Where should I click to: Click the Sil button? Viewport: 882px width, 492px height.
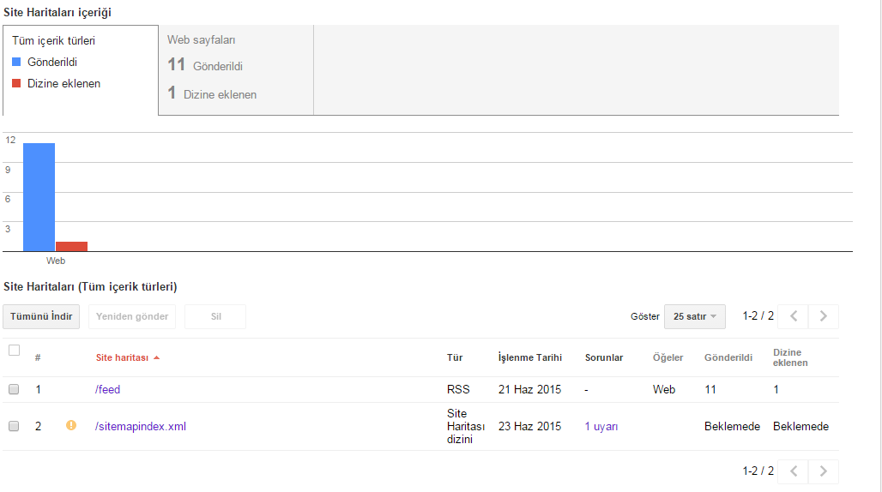(215, 317)
